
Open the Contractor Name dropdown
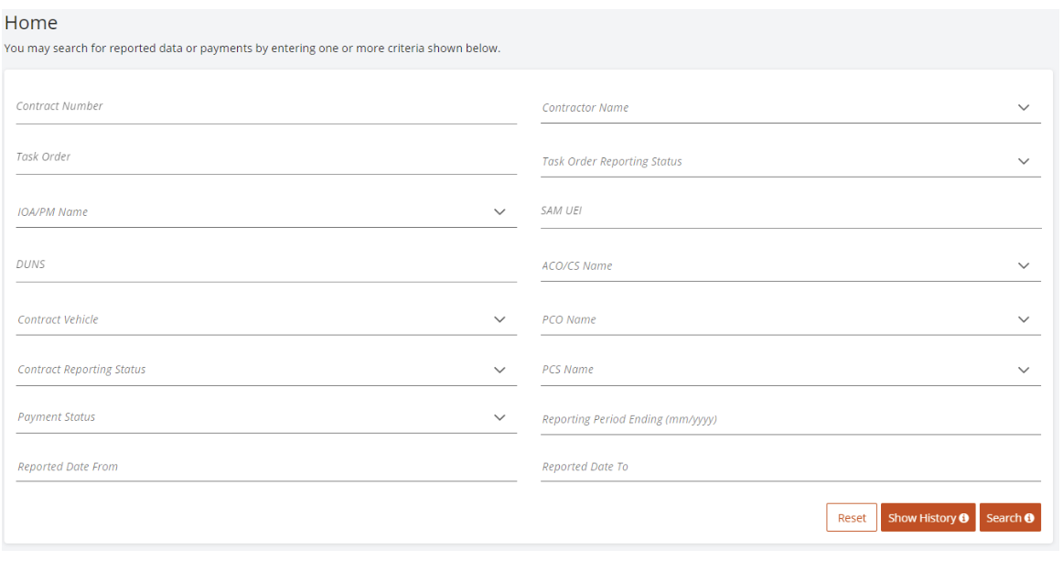click(790, 108)
